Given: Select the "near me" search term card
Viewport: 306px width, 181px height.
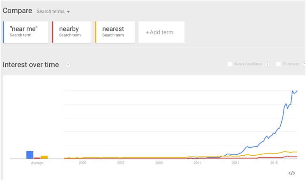Looking at the screenshot, I should tap(26, 32).
